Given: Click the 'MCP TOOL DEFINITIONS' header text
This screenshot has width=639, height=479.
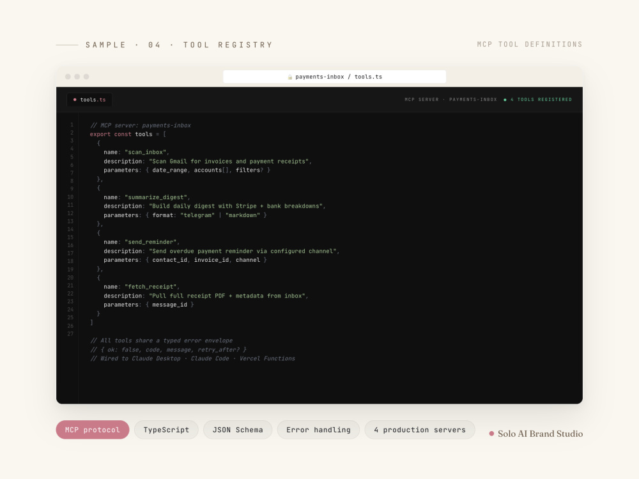Looking at the screenshot, I should point(529,45).
